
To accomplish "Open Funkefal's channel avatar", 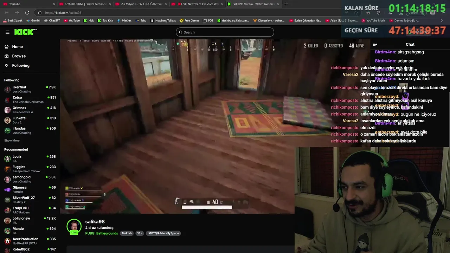I will [x=7, y=120].
